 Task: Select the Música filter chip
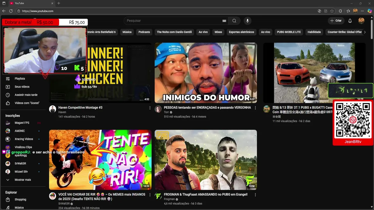pyautogui.click(x=127, y=32)
